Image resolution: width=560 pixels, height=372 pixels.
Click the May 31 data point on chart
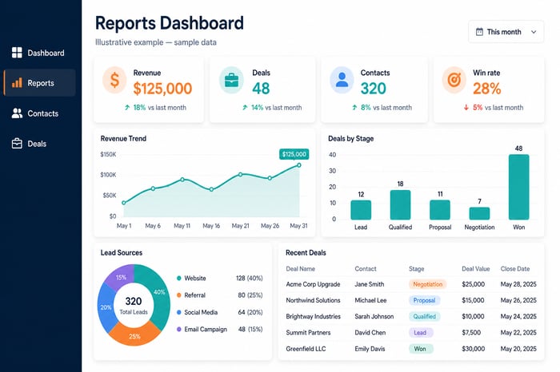[x=299, y=165]
